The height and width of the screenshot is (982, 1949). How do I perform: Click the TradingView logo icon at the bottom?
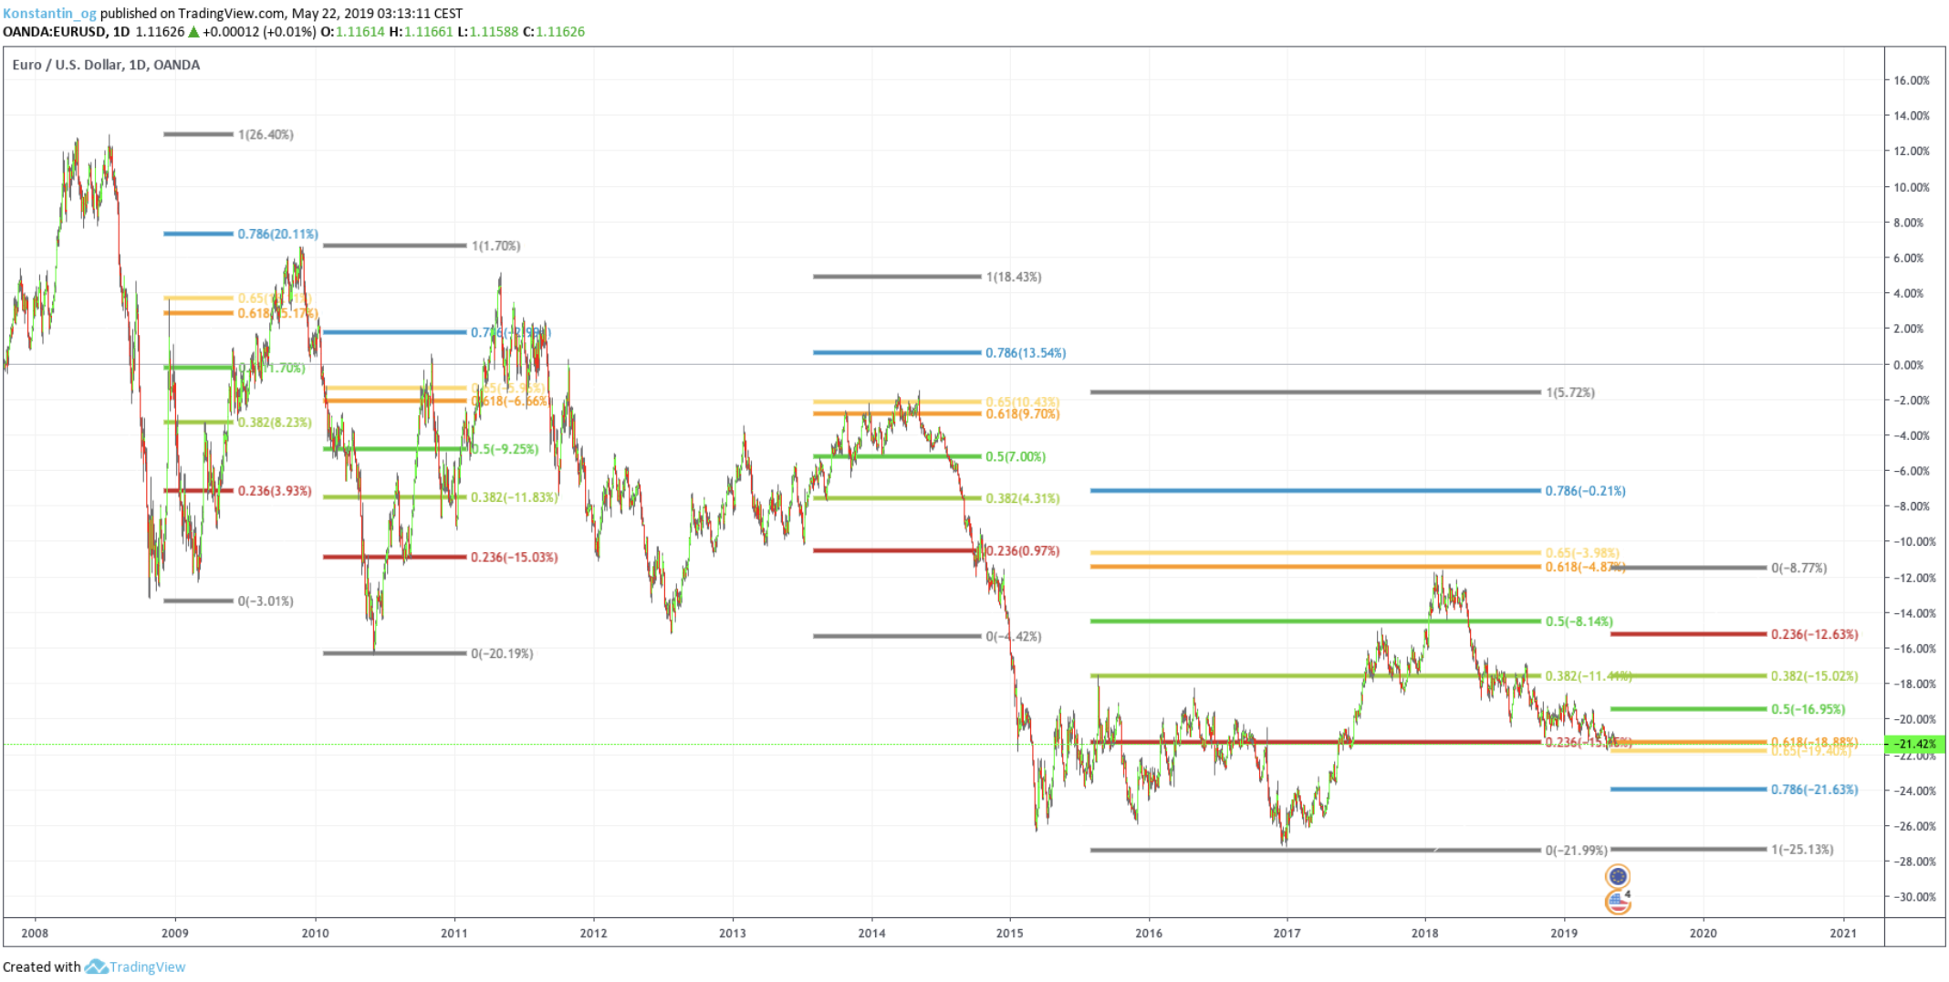tap(96, 966)
